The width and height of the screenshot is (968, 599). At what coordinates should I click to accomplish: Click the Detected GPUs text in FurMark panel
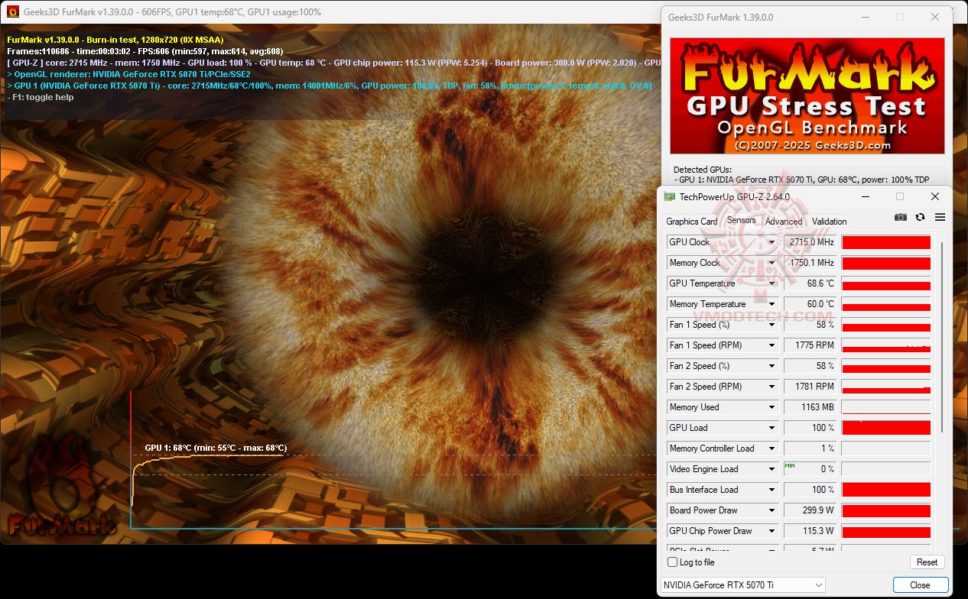[703, 170]
